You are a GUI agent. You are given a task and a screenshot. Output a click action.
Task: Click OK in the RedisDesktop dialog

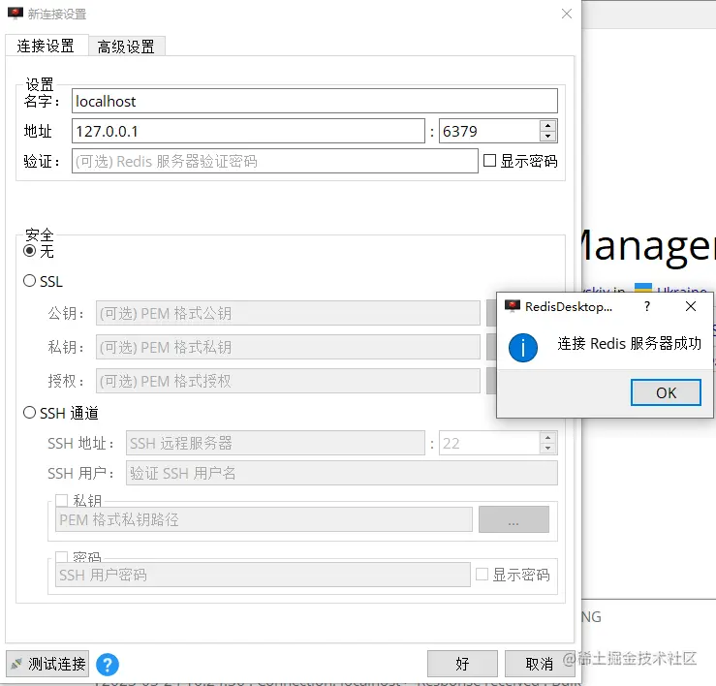click(666, 392)
